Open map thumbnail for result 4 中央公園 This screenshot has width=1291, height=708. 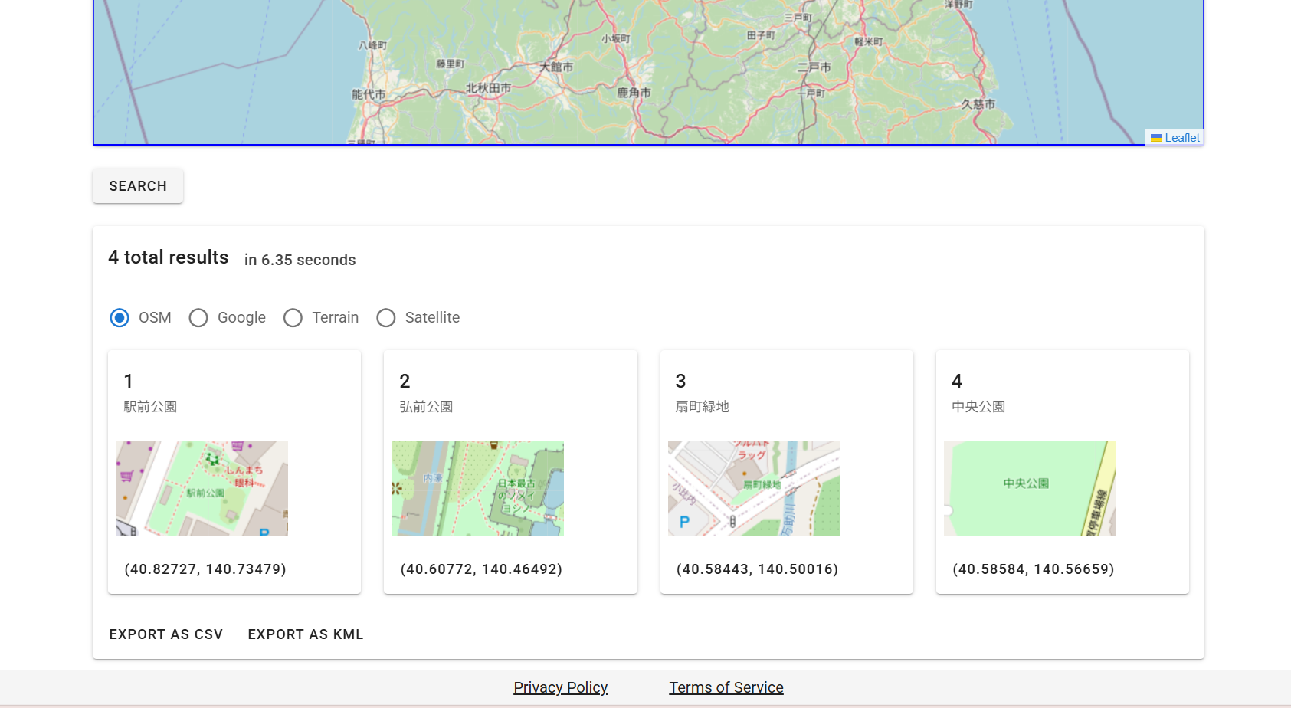pos(1030,488)
